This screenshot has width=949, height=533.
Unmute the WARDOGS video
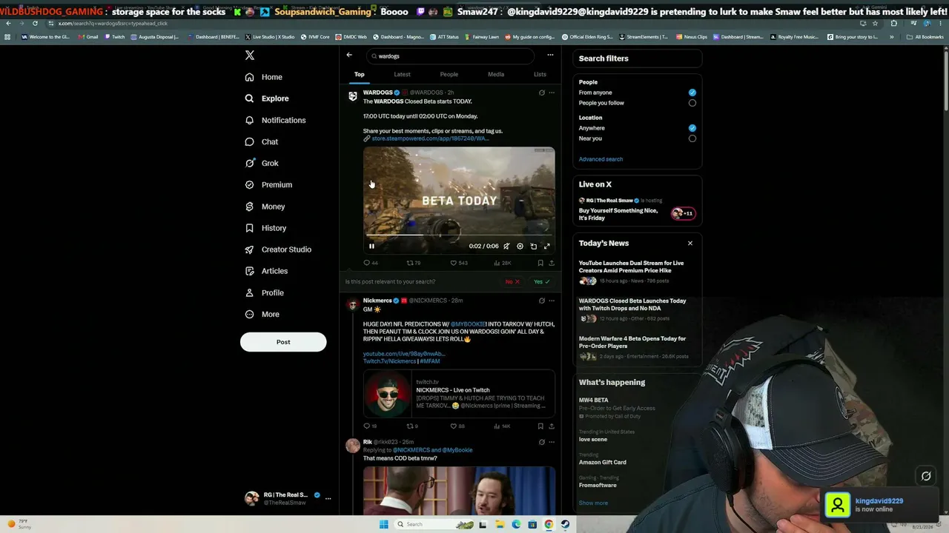pyautogui.click(x=506, y=247)
